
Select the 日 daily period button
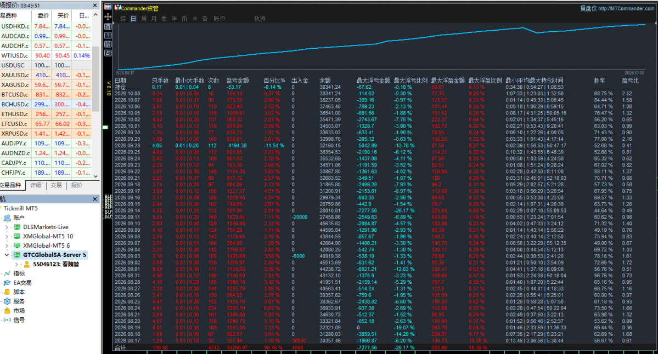133,19
